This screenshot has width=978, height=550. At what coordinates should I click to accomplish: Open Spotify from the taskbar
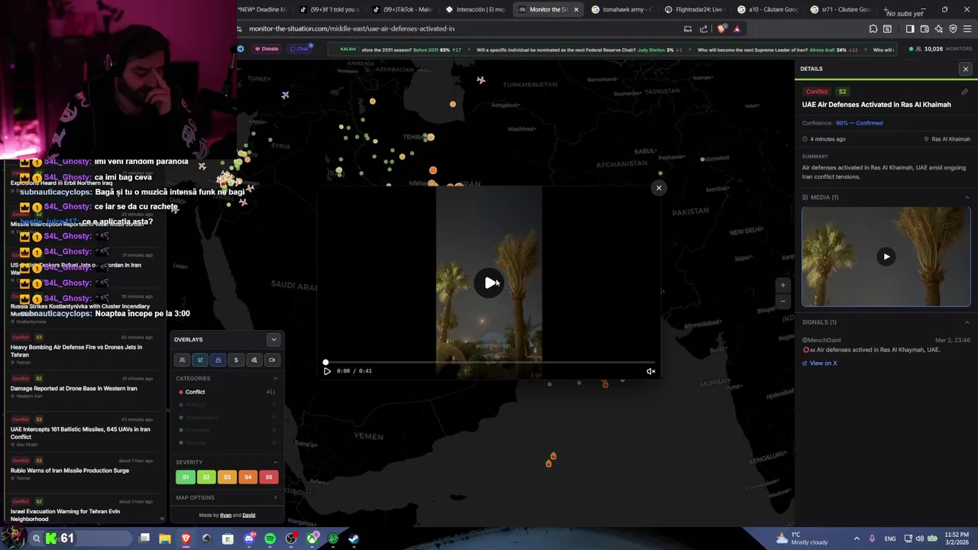pos(270,539)
